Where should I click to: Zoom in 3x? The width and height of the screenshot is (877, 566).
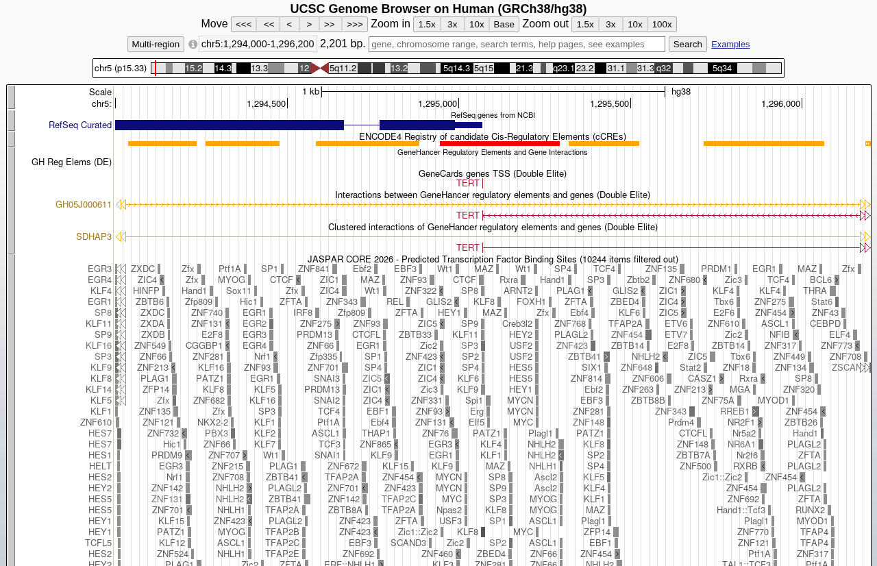[452, 25]
